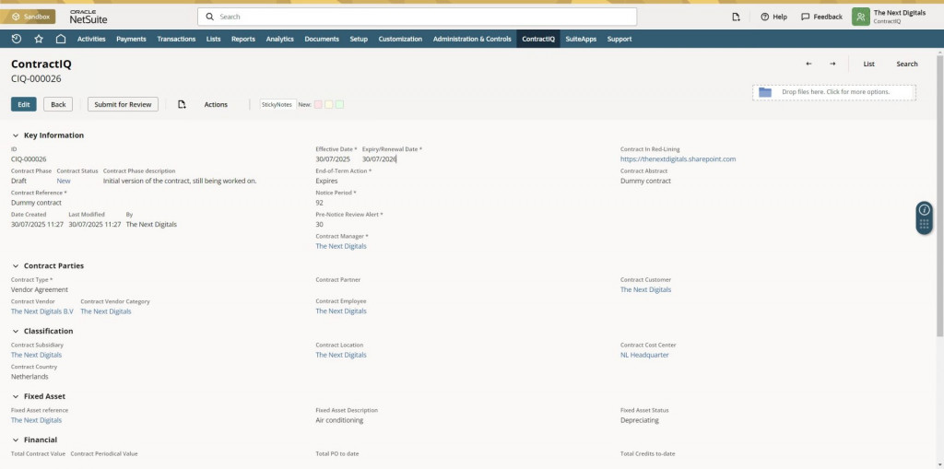
Task: Open the Contract Subsidiary The Next Digitals link
Action: tap(36, 356)
